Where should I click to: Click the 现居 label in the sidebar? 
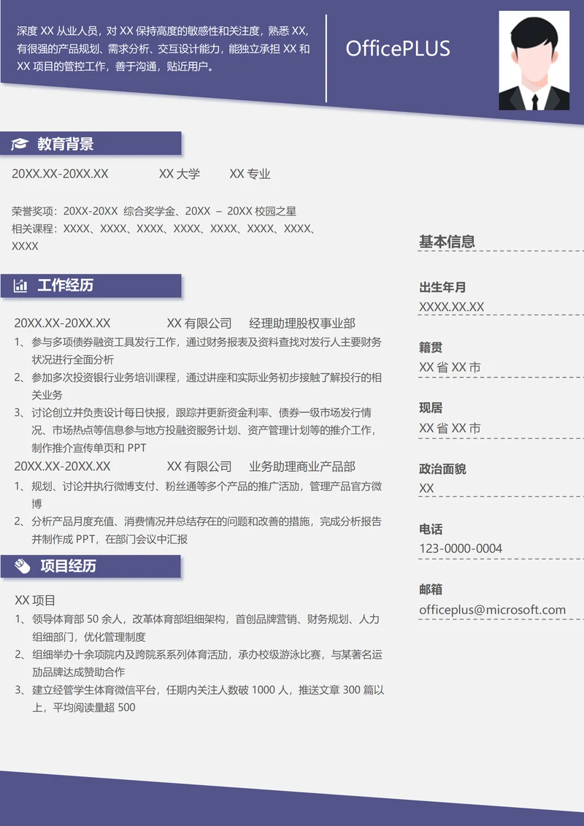(x=431, y=408)
